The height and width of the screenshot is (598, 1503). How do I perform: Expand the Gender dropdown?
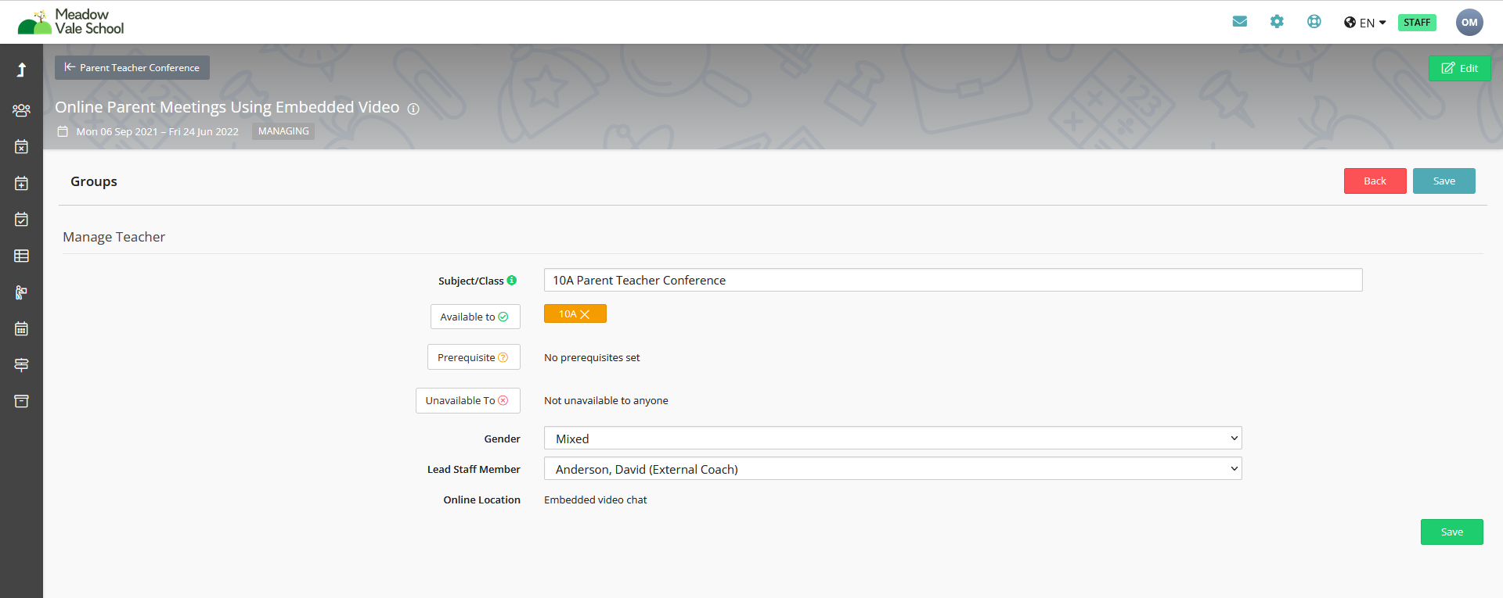[892, 439]
